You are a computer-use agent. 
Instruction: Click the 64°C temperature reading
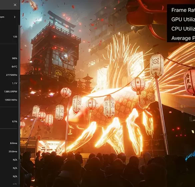coord(14,66)
